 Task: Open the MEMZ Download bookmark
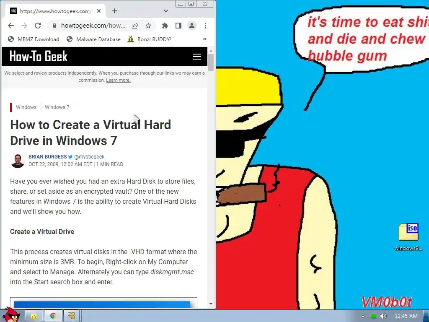[34, 39]
